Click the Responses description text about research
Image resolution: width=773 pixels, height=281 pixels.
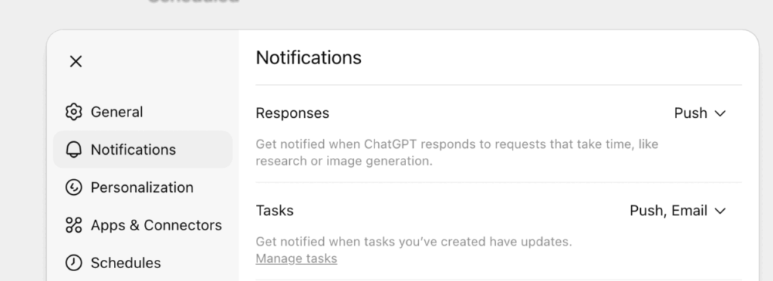457,153
